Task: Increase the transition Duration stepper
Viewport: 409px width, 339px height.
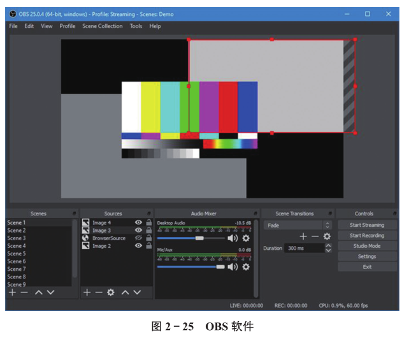Action: click(x=328, y=245)
